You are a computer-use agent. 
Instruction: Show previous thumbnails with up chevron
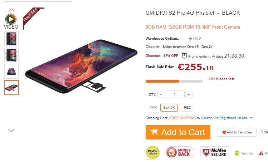pos(11,10)
